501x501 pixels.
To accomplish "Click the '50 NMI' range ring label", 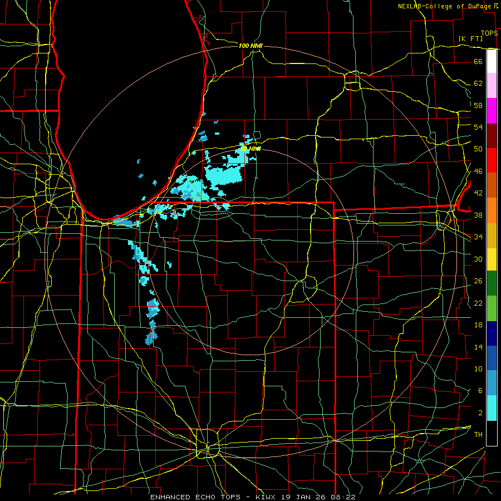I will click(250, 149).
